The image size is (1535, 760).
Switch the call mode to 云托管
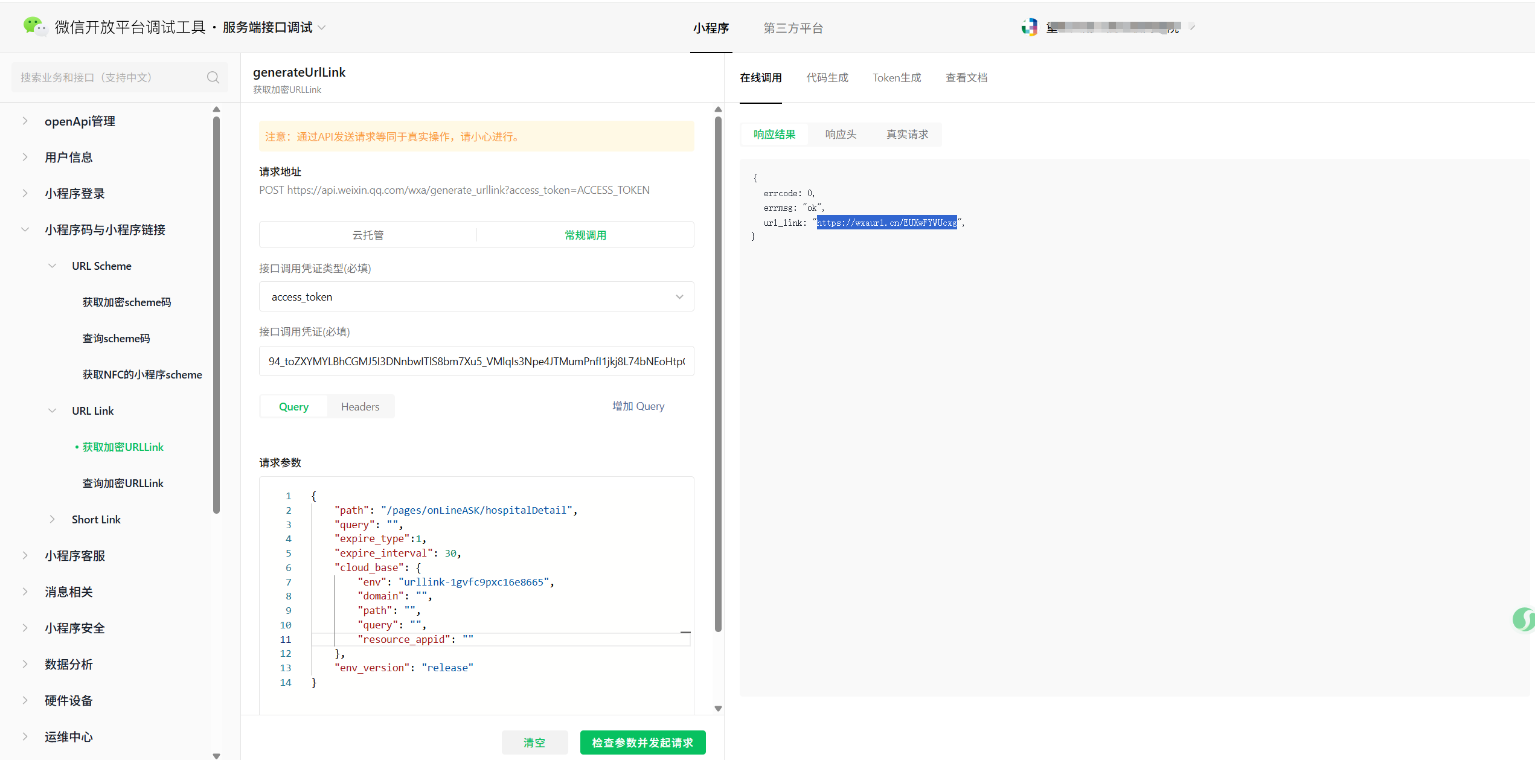click(x=368, y=235)
